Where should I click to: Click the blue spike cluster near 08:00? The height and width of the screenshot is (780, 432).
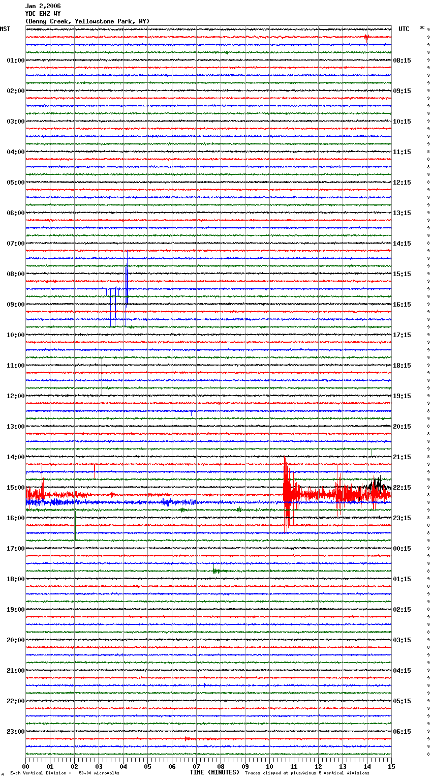click(x=118, y=289)
